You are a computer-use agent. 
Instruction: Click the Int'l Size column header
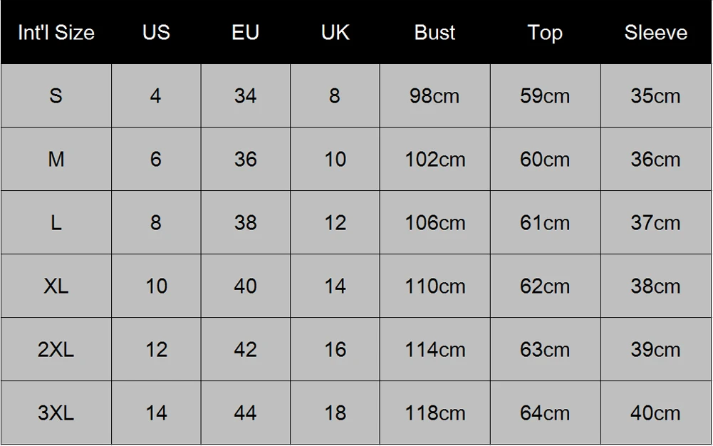point(56,32)
